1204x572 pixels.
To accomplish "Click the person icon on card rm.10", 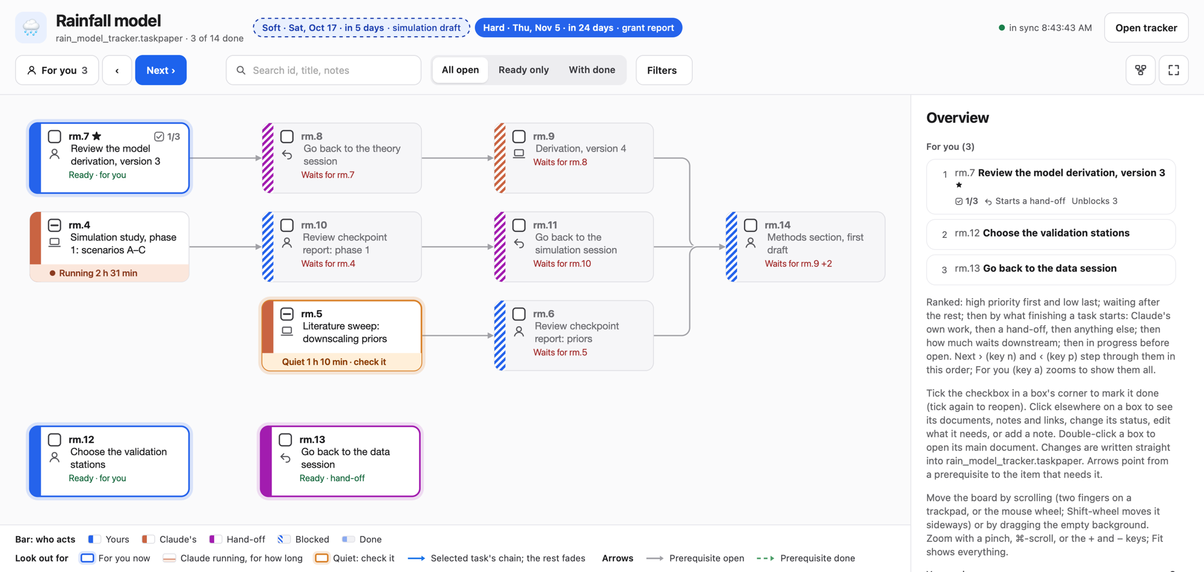I will [287, 243].
